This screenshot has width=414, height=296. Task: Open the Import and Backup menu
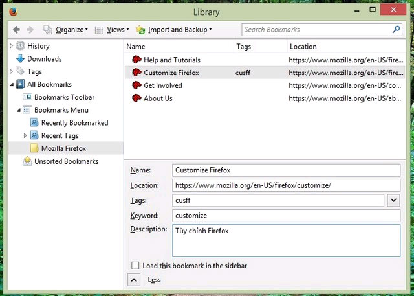coord(174,30)
